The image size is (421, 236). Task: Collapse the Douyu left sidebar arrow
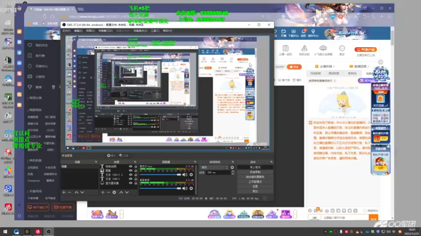click(19, 216)
